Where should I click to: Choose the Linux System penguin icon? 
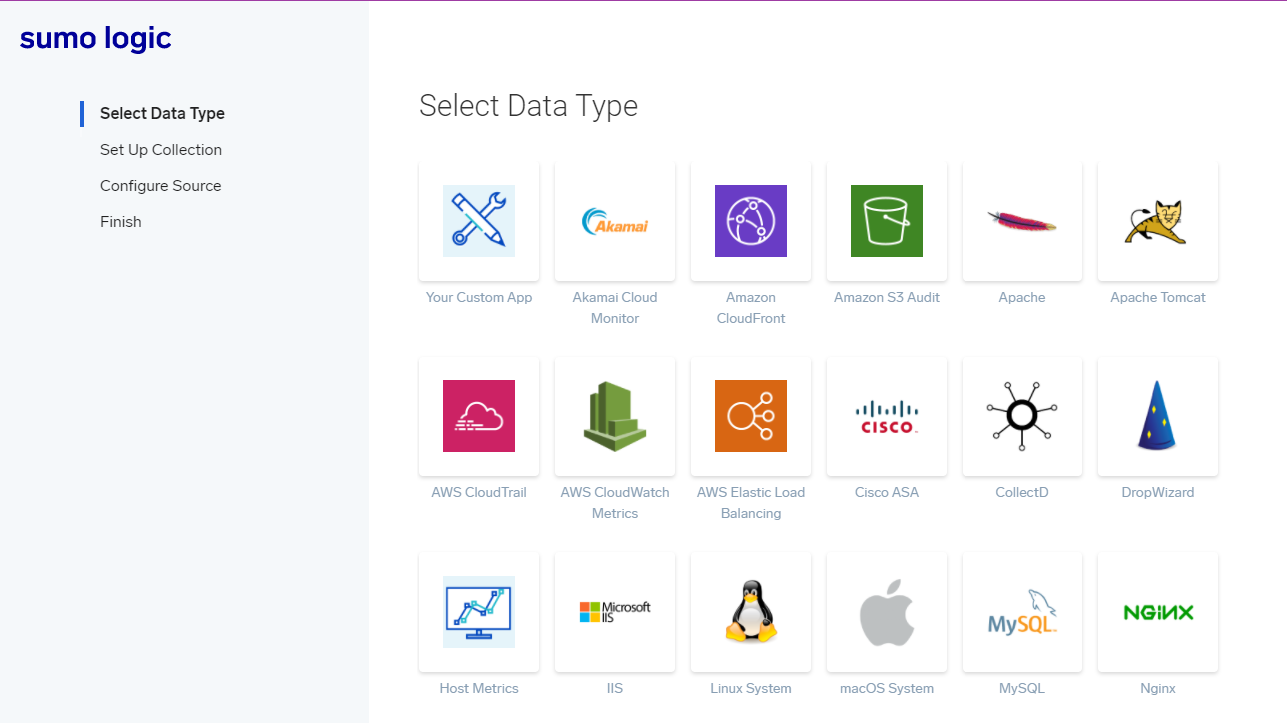(x=751, y=612)
